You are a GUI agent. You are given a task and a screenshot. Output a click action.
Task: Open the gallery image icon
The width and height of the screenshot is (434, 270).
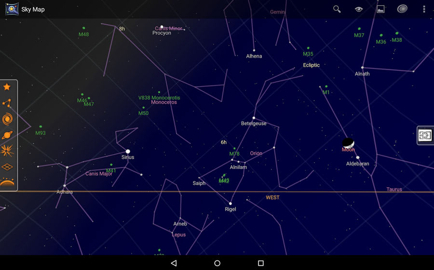pos(380,9)
